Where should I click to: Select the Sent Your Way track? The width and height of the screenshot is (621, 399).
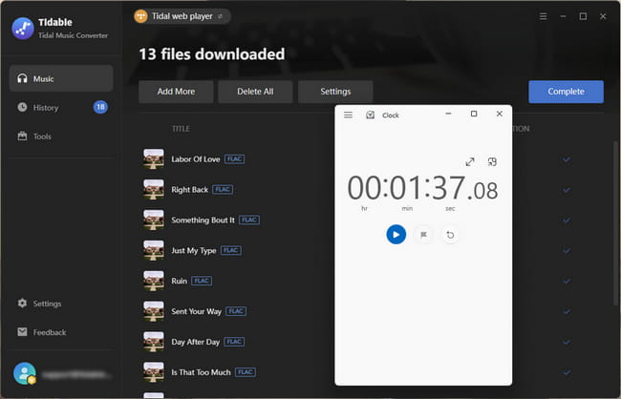pyautogui.click(x=197, y=311)
